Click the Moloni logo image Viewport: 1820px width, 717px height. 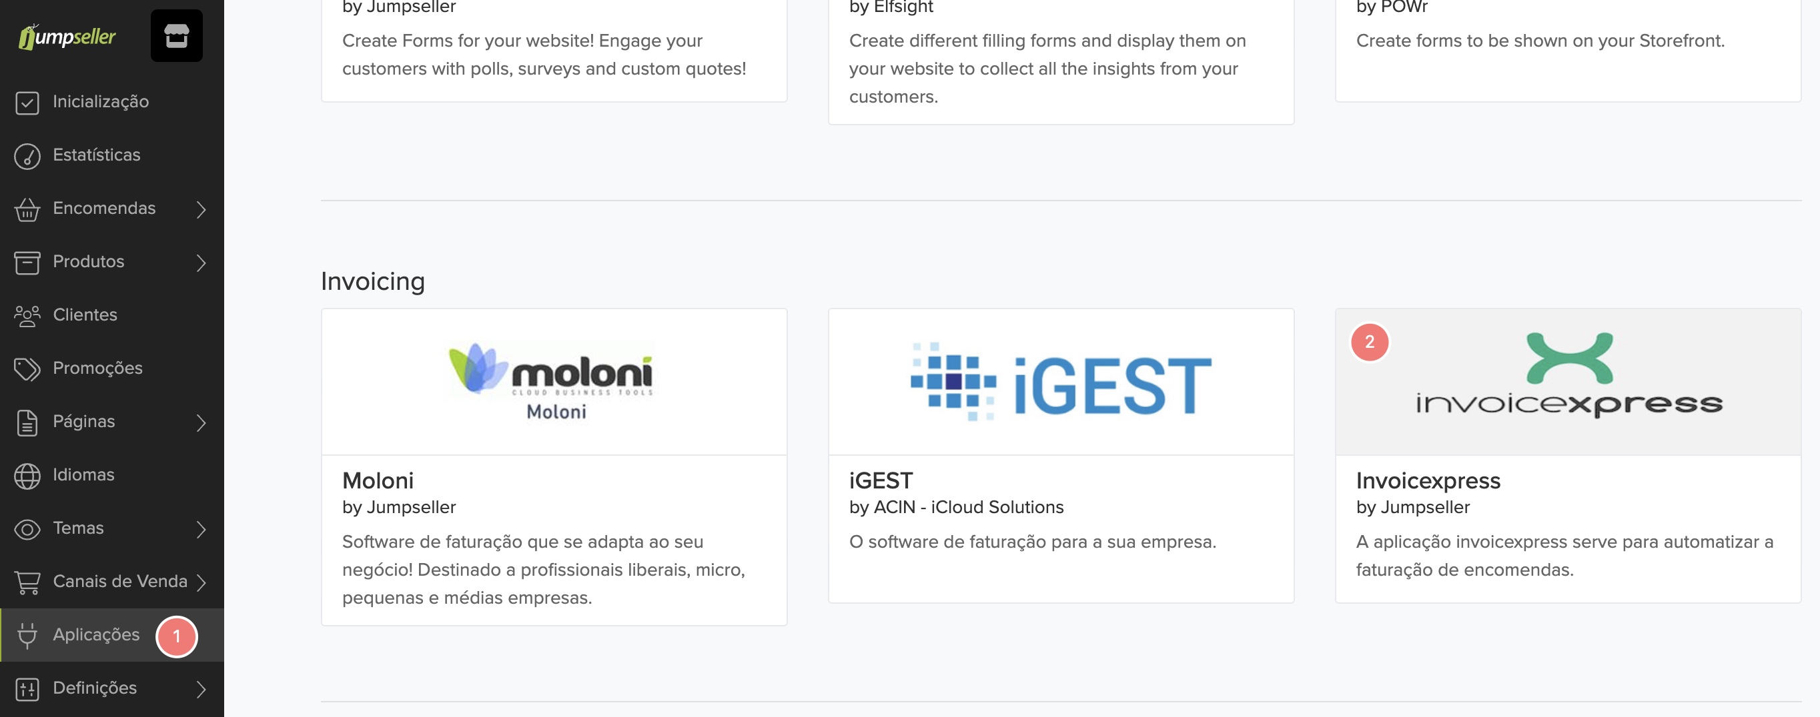[x=553, y=382]
